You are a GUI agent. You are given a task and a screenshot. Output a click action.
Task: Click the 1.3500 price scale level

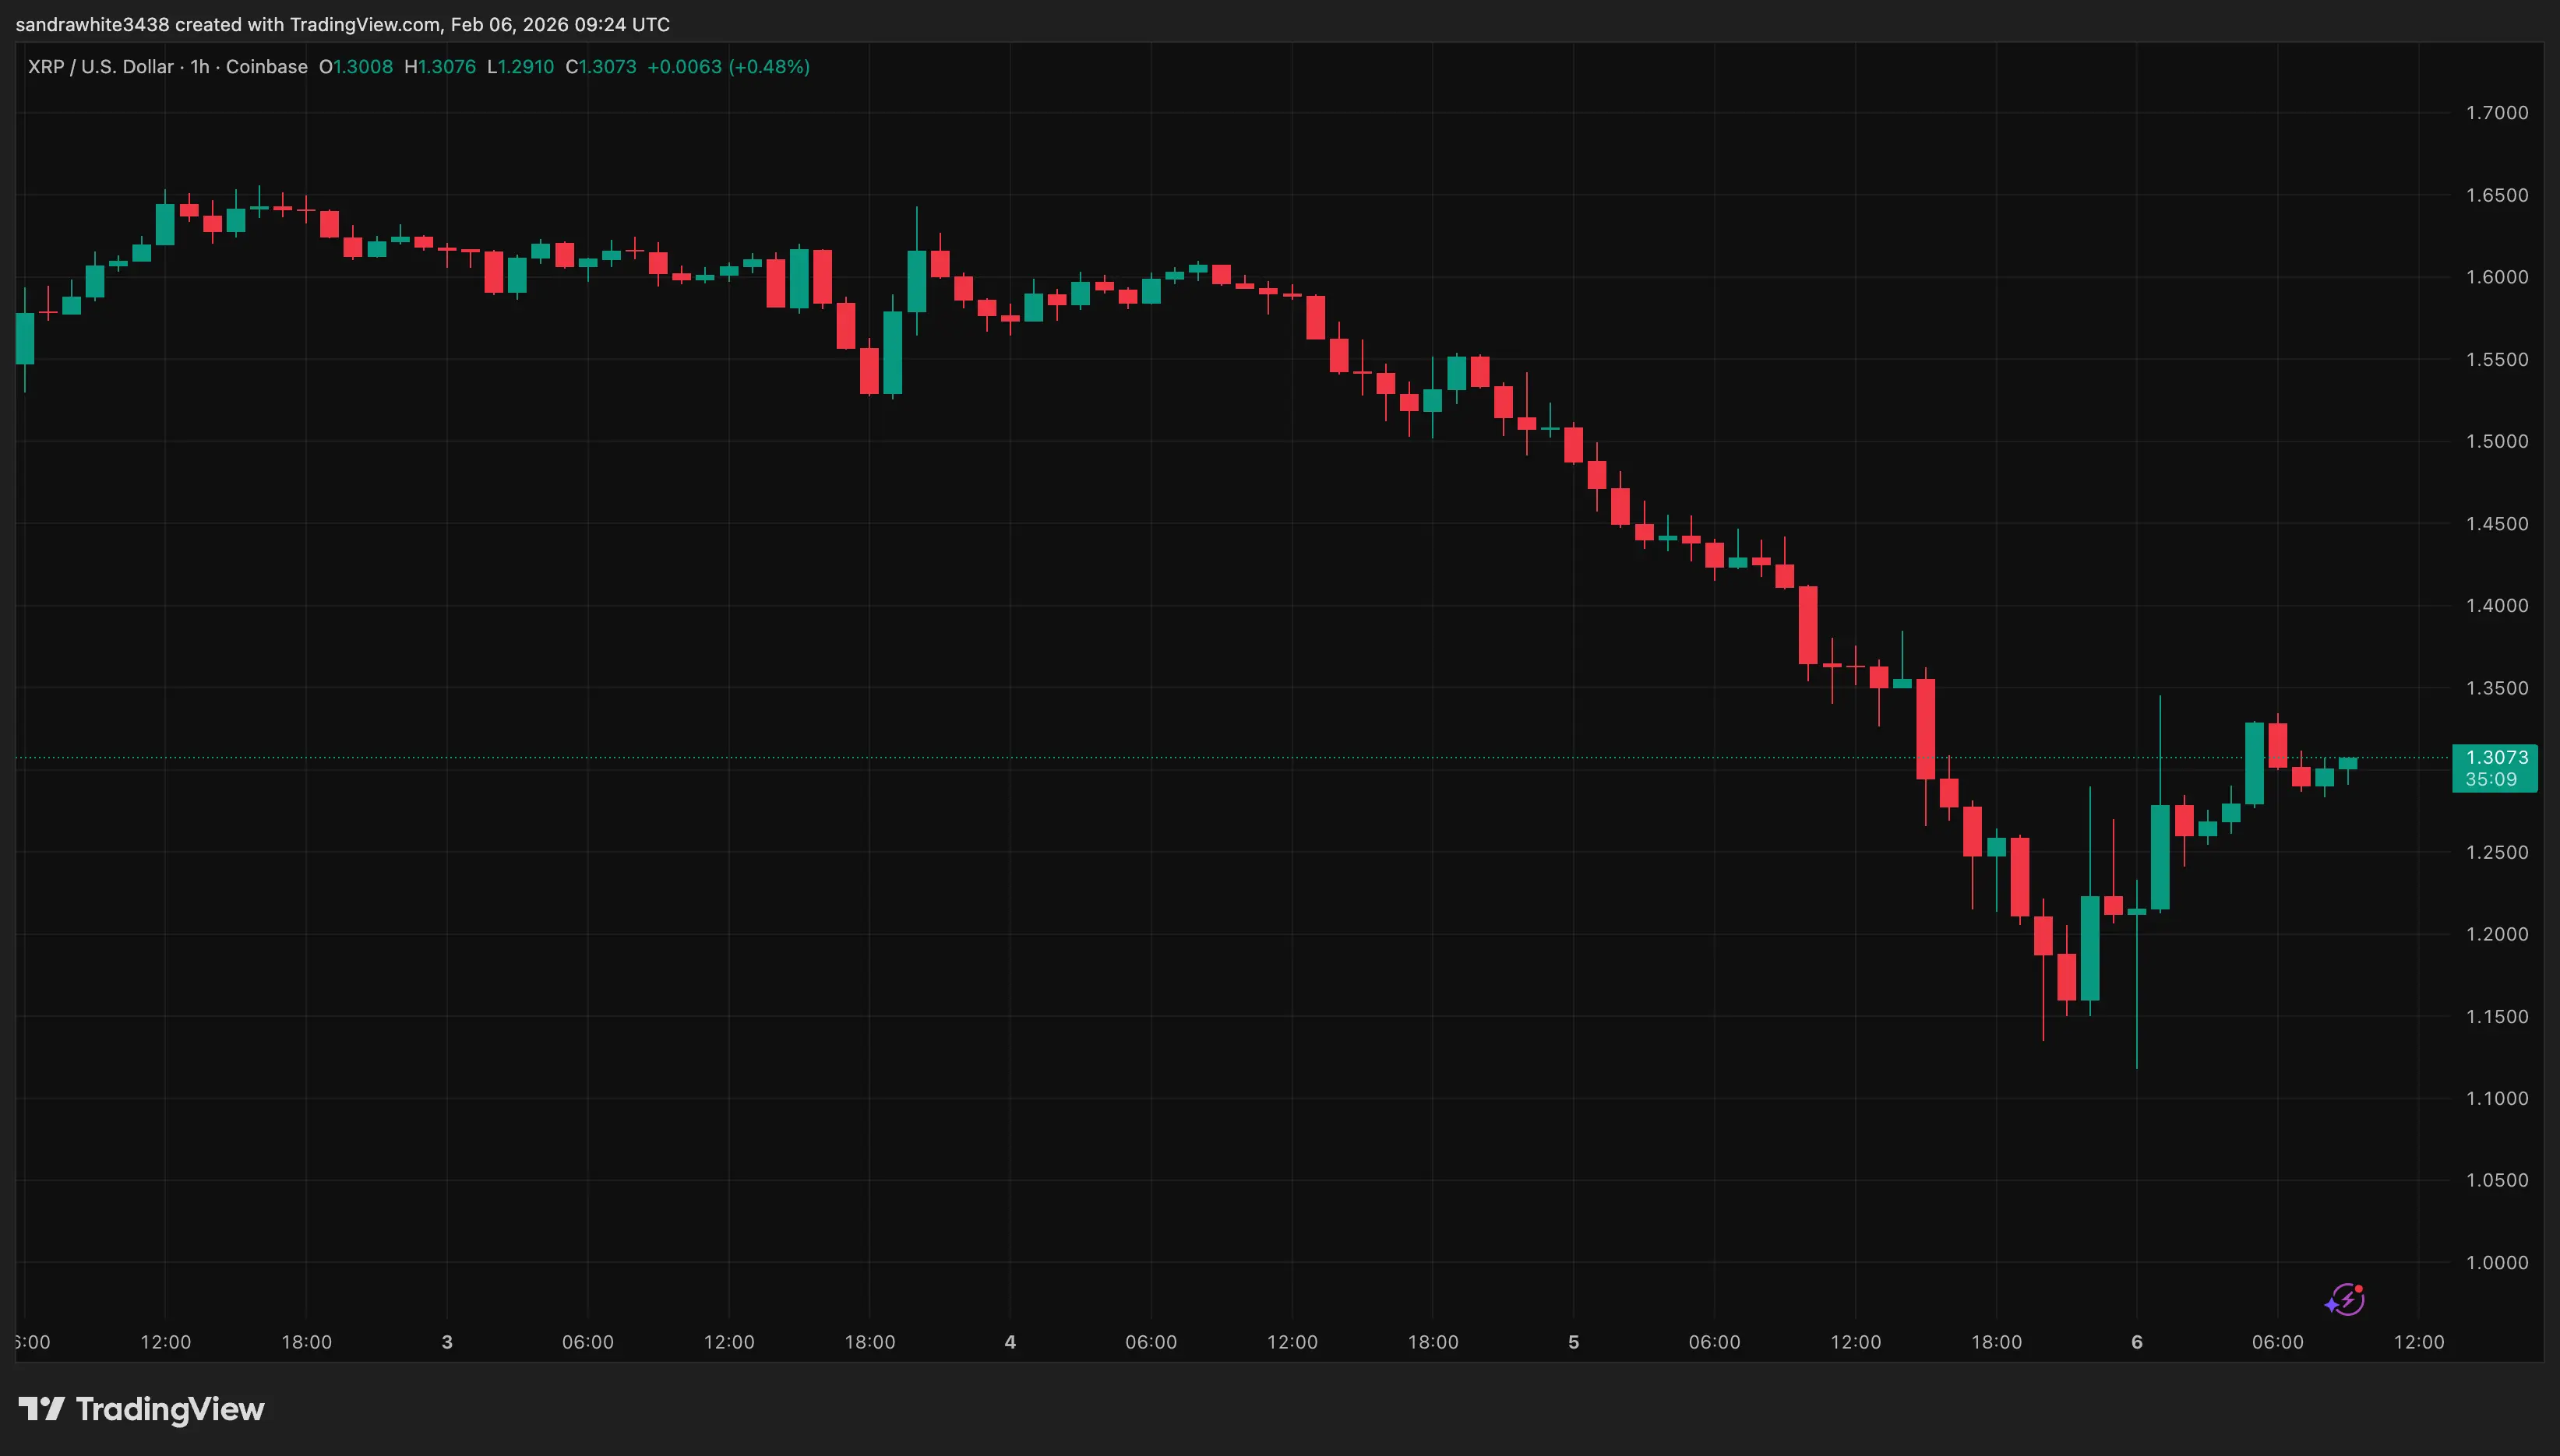2498,688
